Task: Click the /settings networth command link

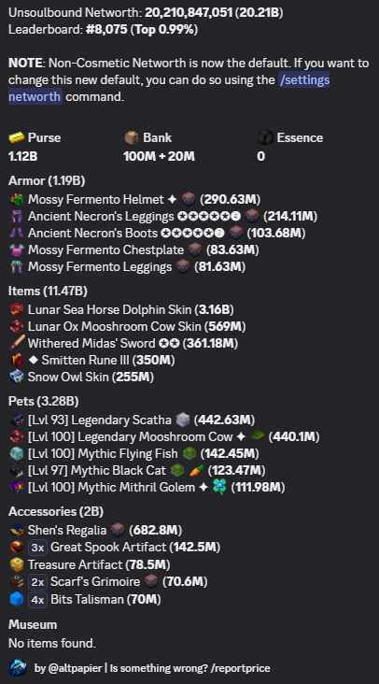Action: [169, 88]
